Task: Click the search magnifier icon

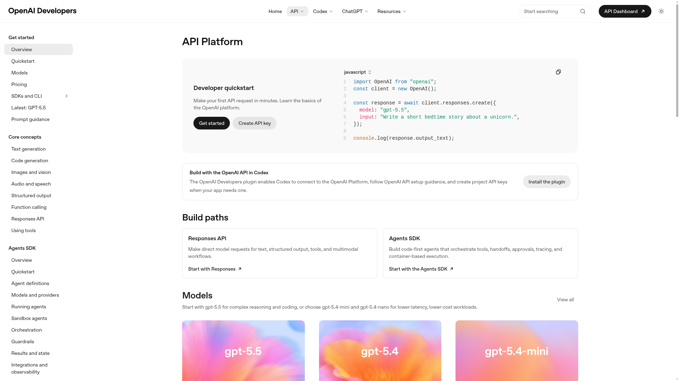Action: pyautogui.click(x=583, y=11)
